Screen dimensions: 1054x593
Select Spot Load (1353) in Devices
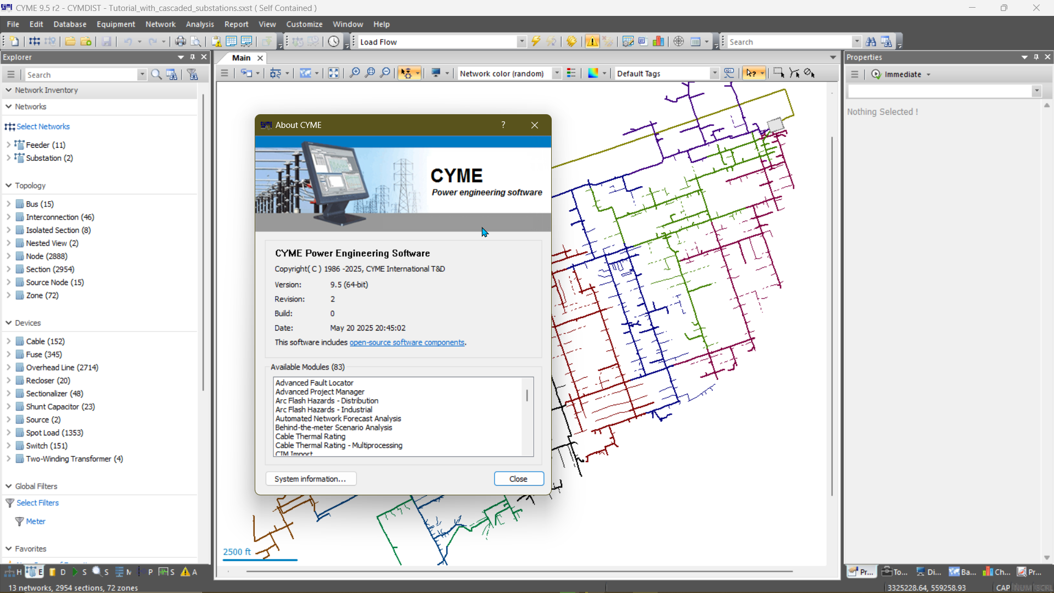[54, 433]
